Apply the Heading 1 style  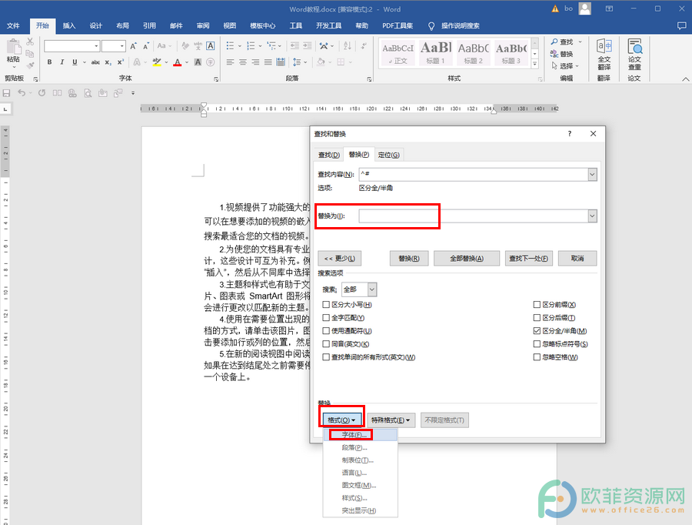point(435,52)
